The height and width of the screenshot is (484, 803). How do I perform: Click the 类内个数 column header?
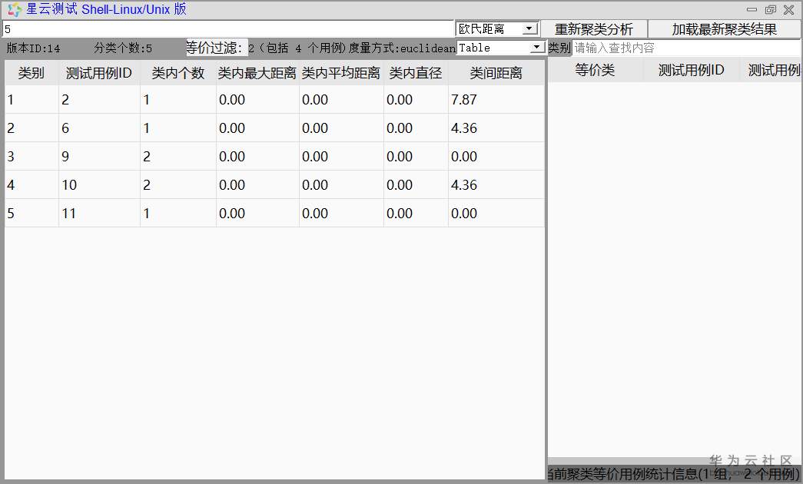point(178,73)
